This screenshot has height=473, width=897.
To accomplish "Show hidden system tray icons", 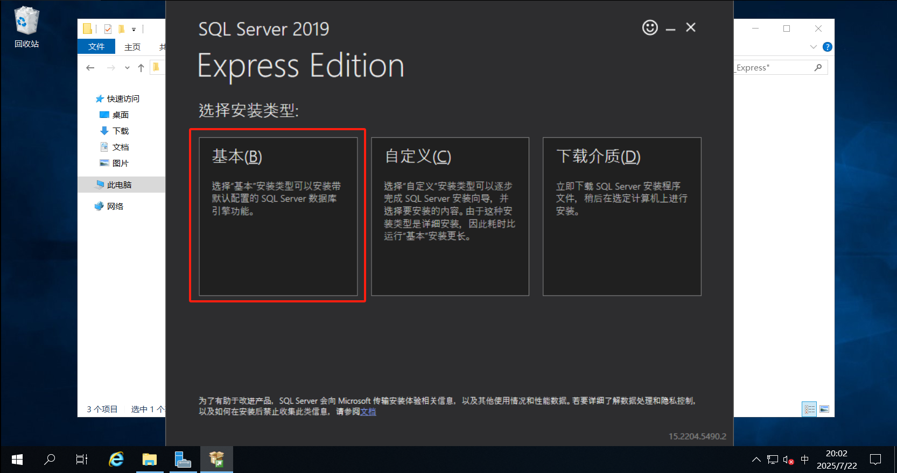I will (756, 460).
